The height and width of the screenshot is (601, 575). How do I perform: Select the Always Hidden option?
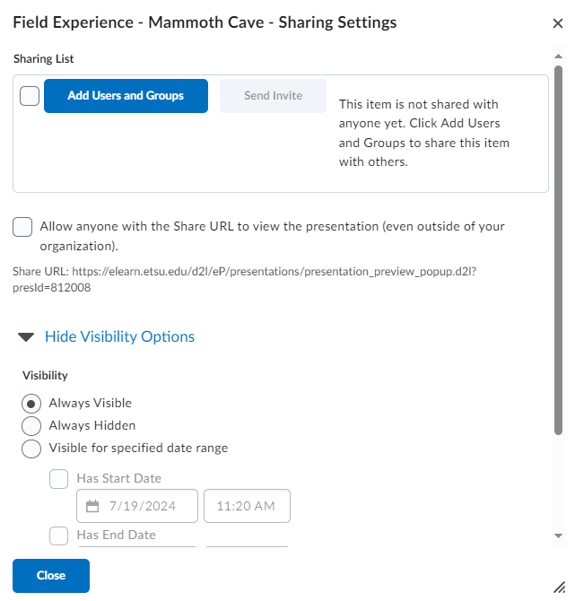coord(31,425)
